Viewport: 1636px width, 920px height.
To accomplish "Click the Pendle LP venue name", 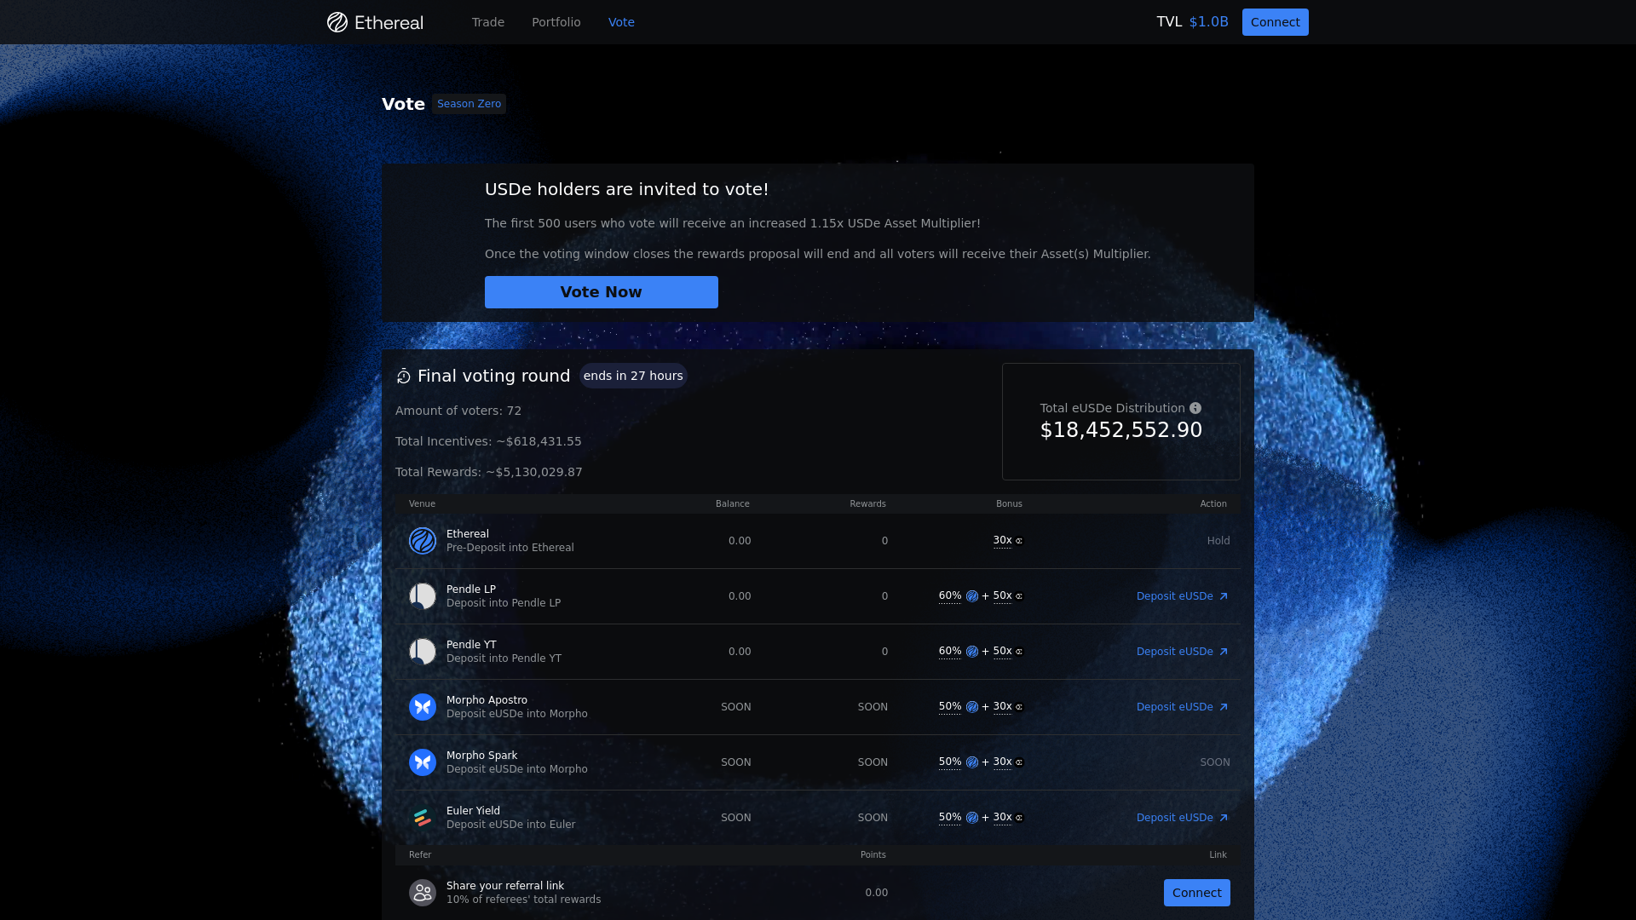I will point(471,589).
